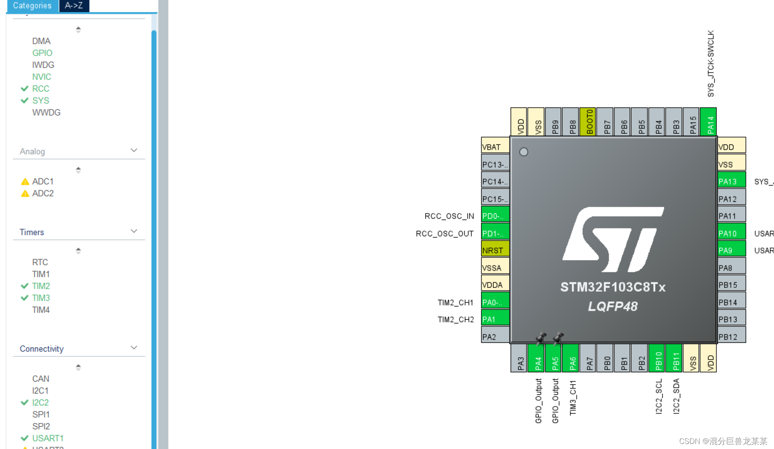Collapse the Analog category
The image size is (774, 449).
point(134,150)
